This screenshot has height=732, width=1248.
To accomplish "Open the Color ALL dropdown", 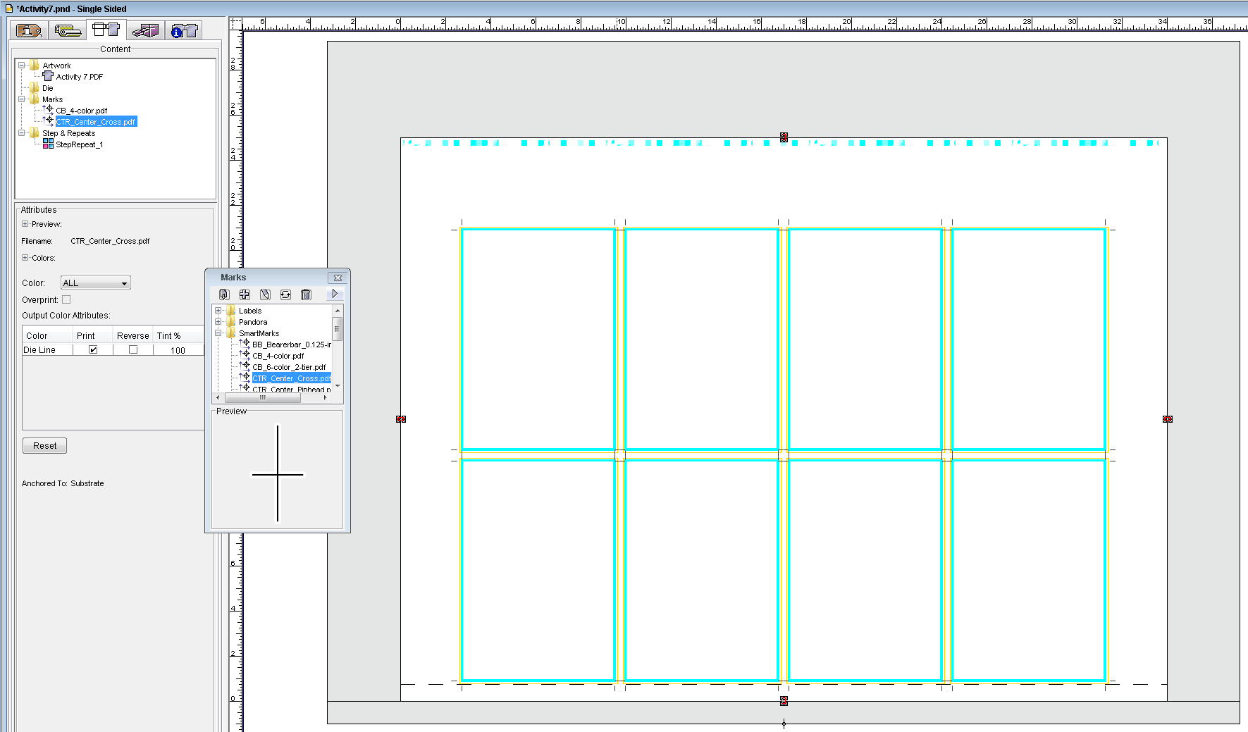I will tap(96, 283).
